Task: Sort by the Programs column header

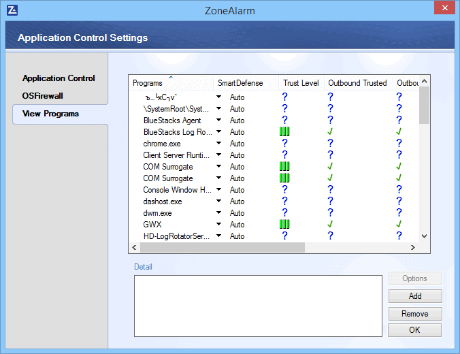Action: point(171,83)
